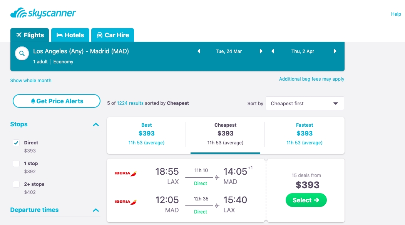Image resolution: width=405 pixels, height=225 pixels.
Task: Move return date forward one day
Action: tap(335, 51)
